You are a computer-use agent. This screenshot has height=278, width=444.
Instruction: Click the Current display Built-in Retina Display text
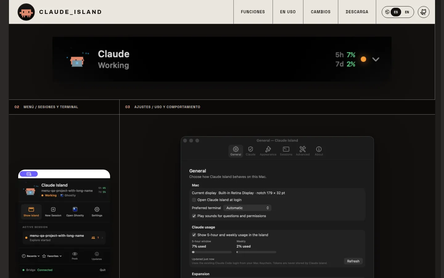[238, 193]
